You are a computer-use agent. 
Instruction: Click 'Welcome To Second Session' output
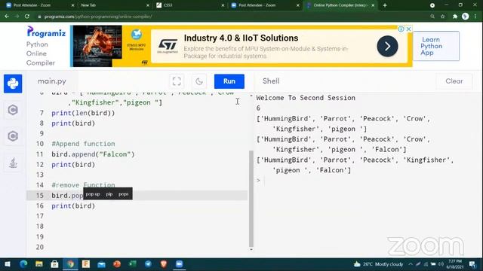coord(306,98)
